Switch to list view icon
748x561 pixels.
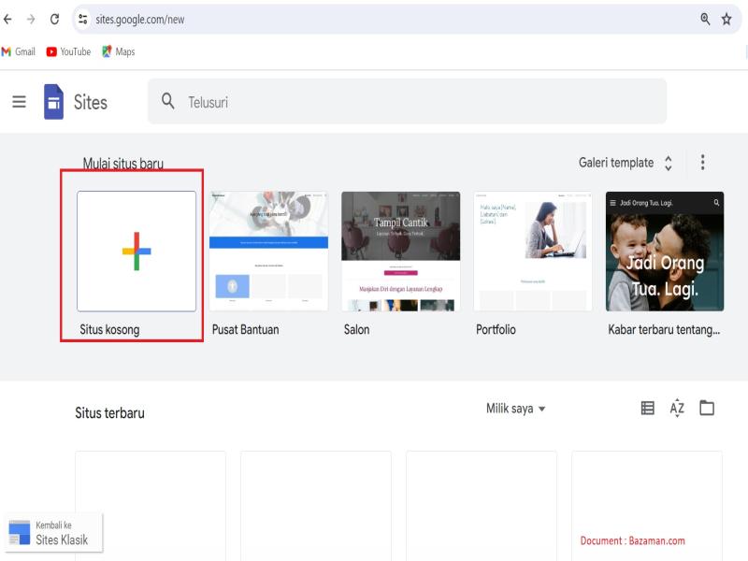tap(647, 408)
